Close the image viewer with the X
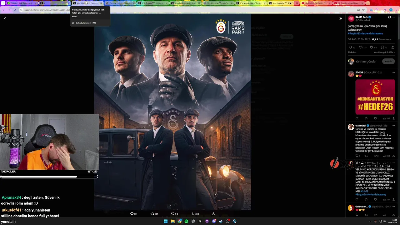The width and height of the screenshot is (400, 225). (x=5, y=18)
